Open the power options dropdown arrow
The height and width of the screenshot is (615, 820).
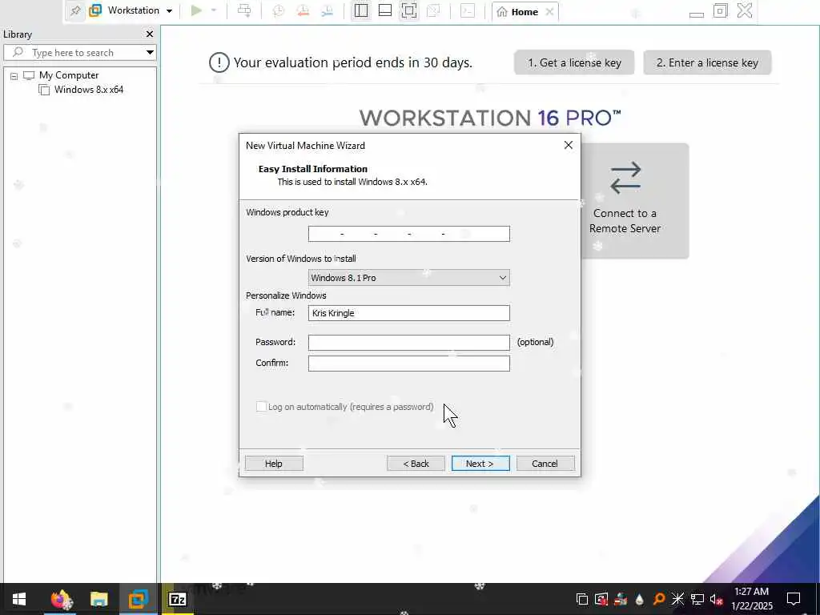pyautogui.click(x=213, y=10)
